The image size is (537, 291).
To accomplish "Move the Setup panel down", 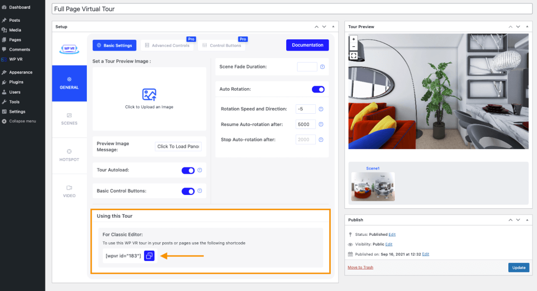I will (324, 27).
